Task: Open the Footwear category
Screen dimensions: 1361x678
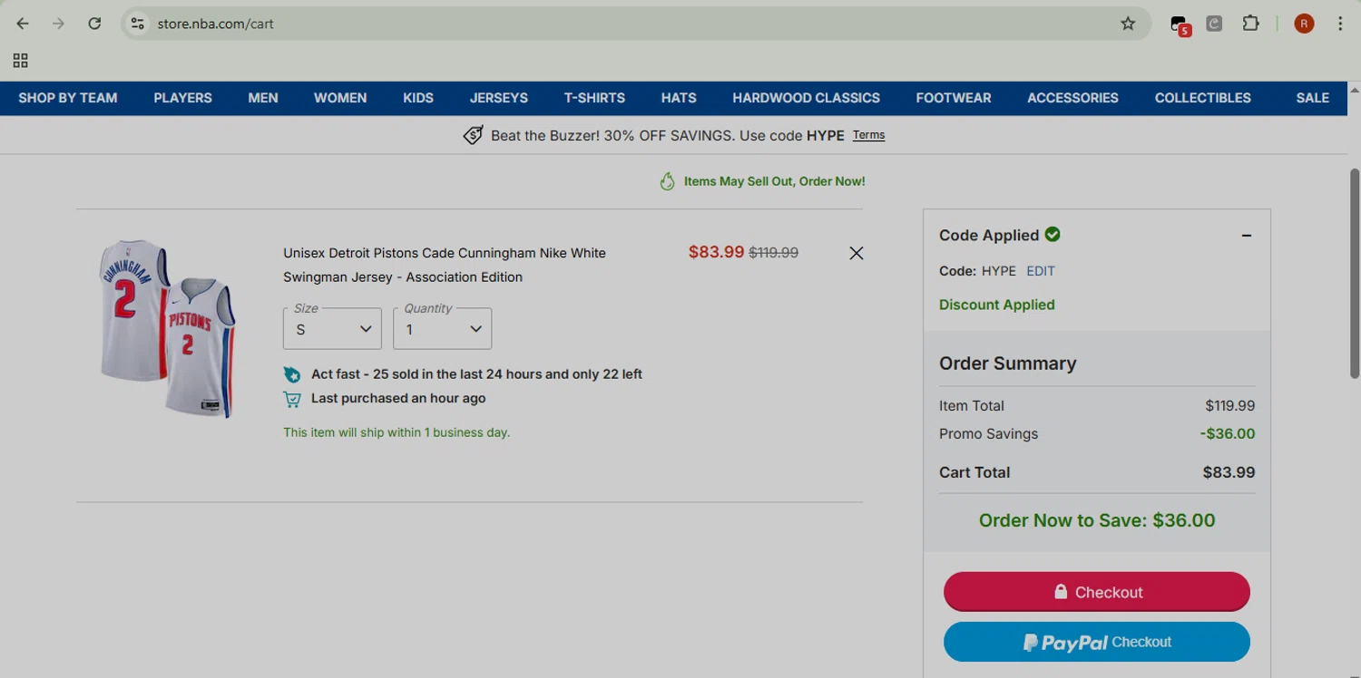Action: tap(954, 98)
